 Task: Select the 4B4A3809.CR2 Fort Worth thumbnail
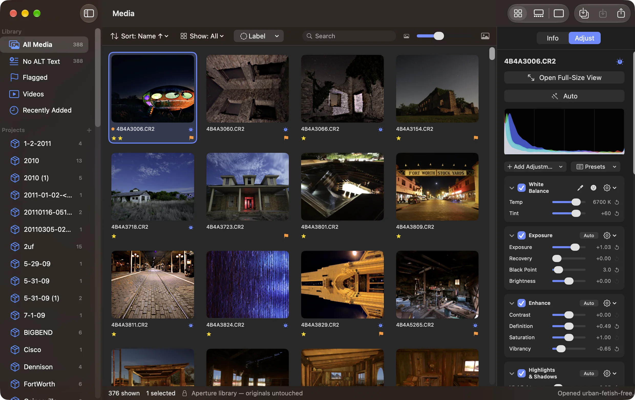(437, 187)
